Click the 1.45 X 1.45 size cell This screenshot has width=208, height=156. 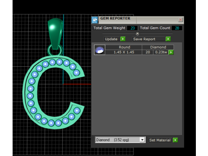(x=123, y=52)
